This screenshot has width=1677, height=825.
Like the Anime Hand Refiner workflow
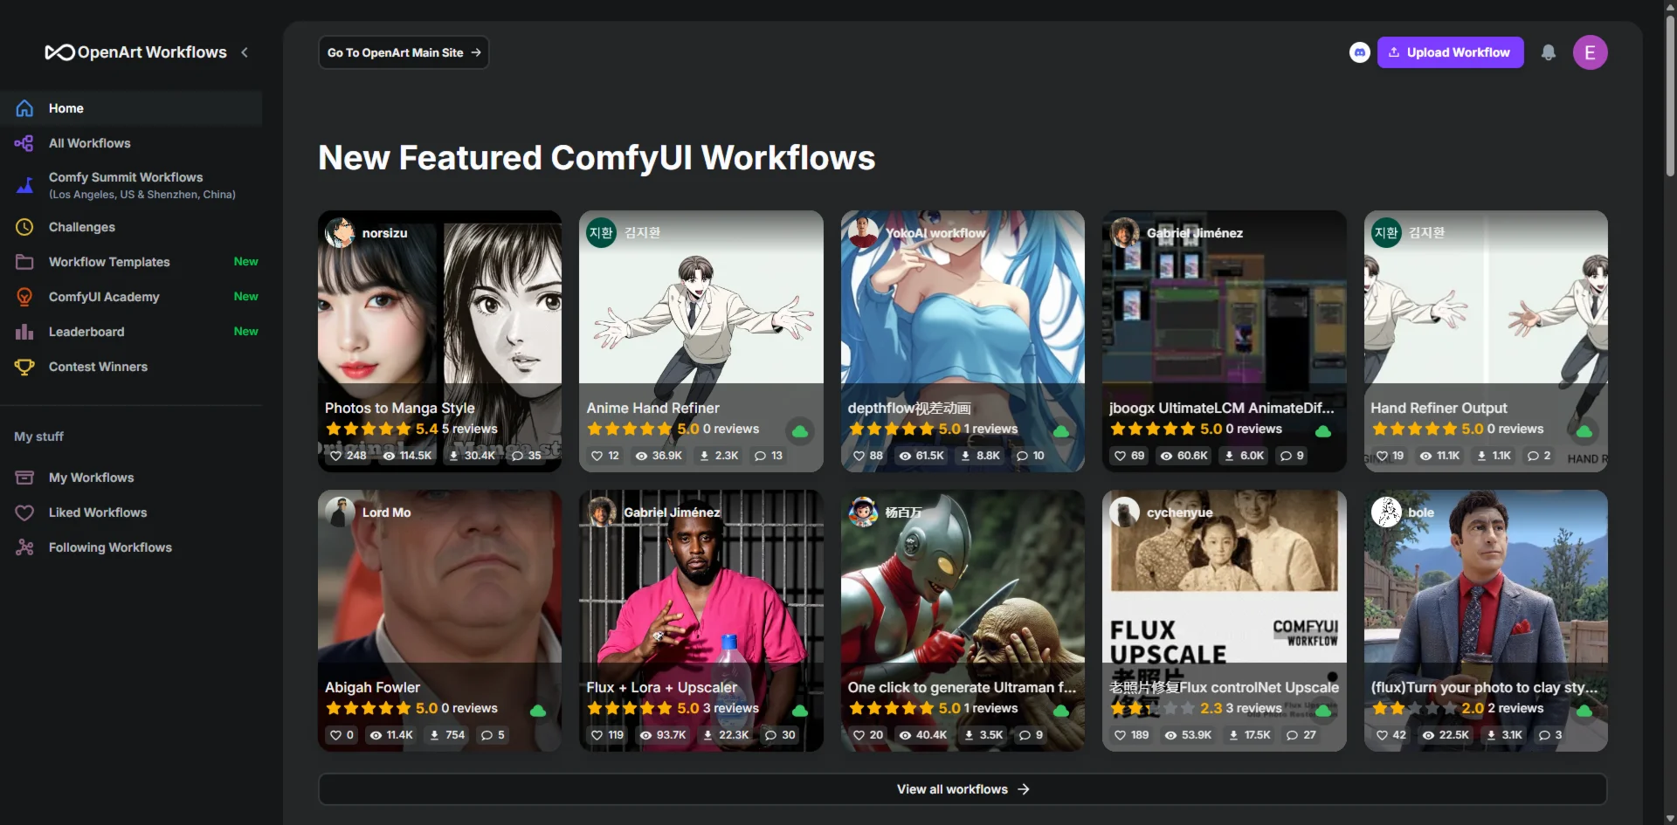coord(597,456)
